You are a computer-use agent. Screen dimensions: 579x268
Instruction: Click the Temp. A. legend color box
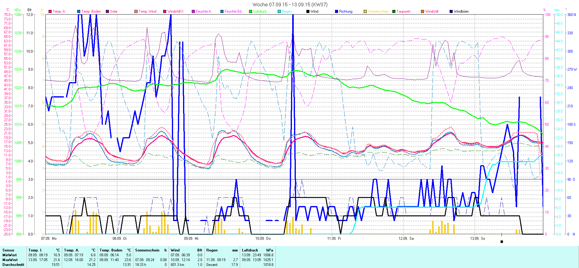(x=50, y=11)
